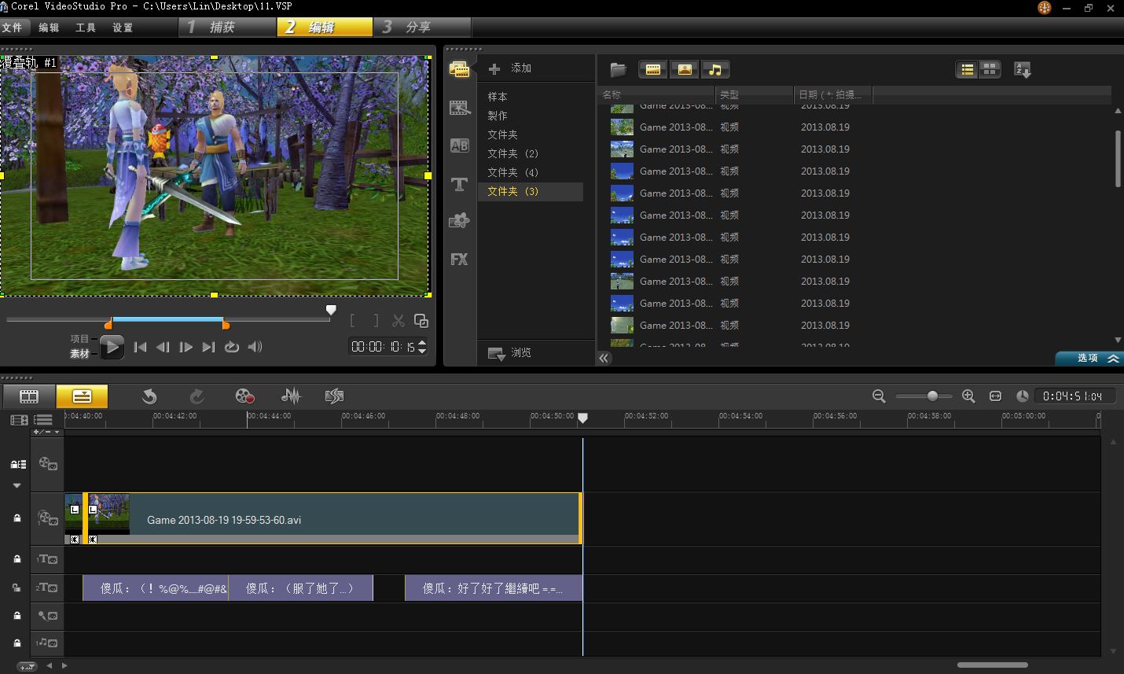Screen dimensions: 1124x674
Task: Open the 设置 Settings menu
Action: click(x=123, y=28)
